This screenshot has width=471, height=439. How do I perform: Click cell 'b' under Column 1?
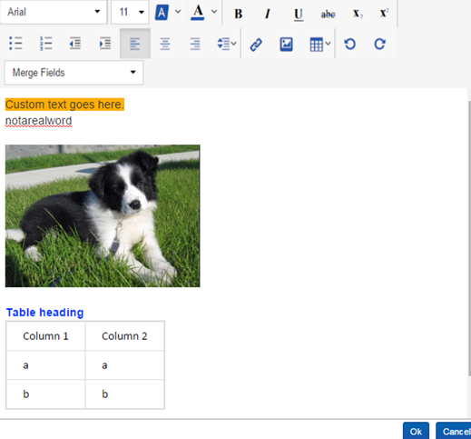[x=45, y=394]
